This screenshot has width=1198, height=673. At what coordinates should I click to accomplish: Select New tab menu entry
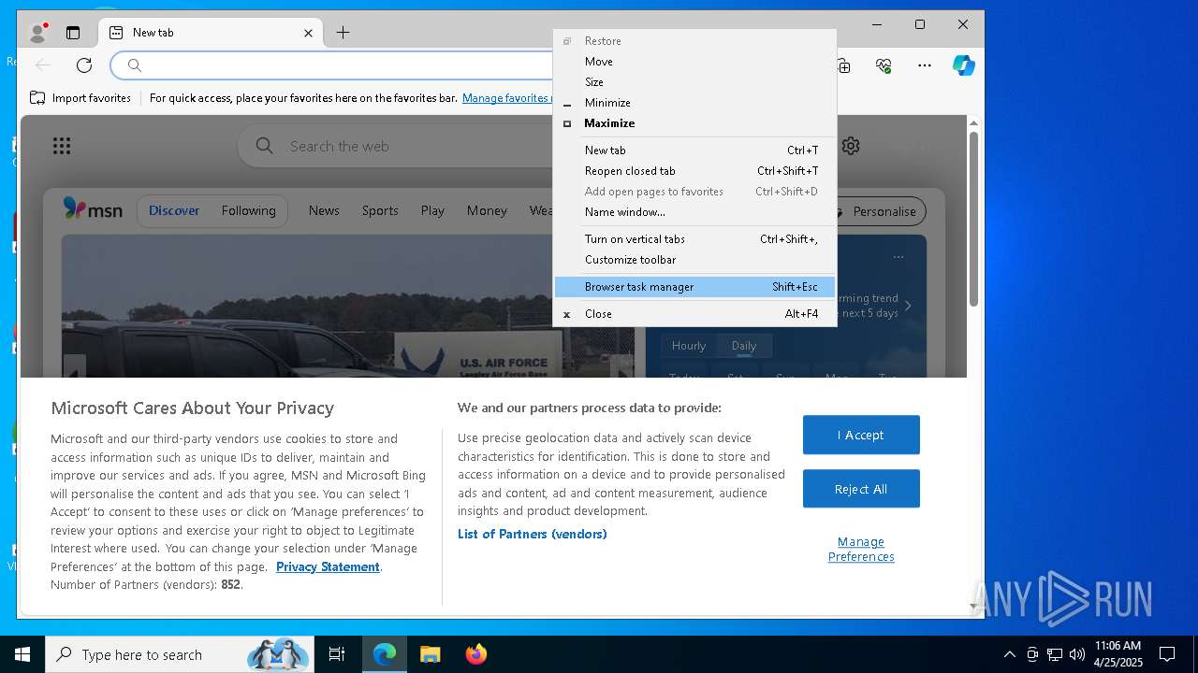pyautogui.click(x=694, y=150)
